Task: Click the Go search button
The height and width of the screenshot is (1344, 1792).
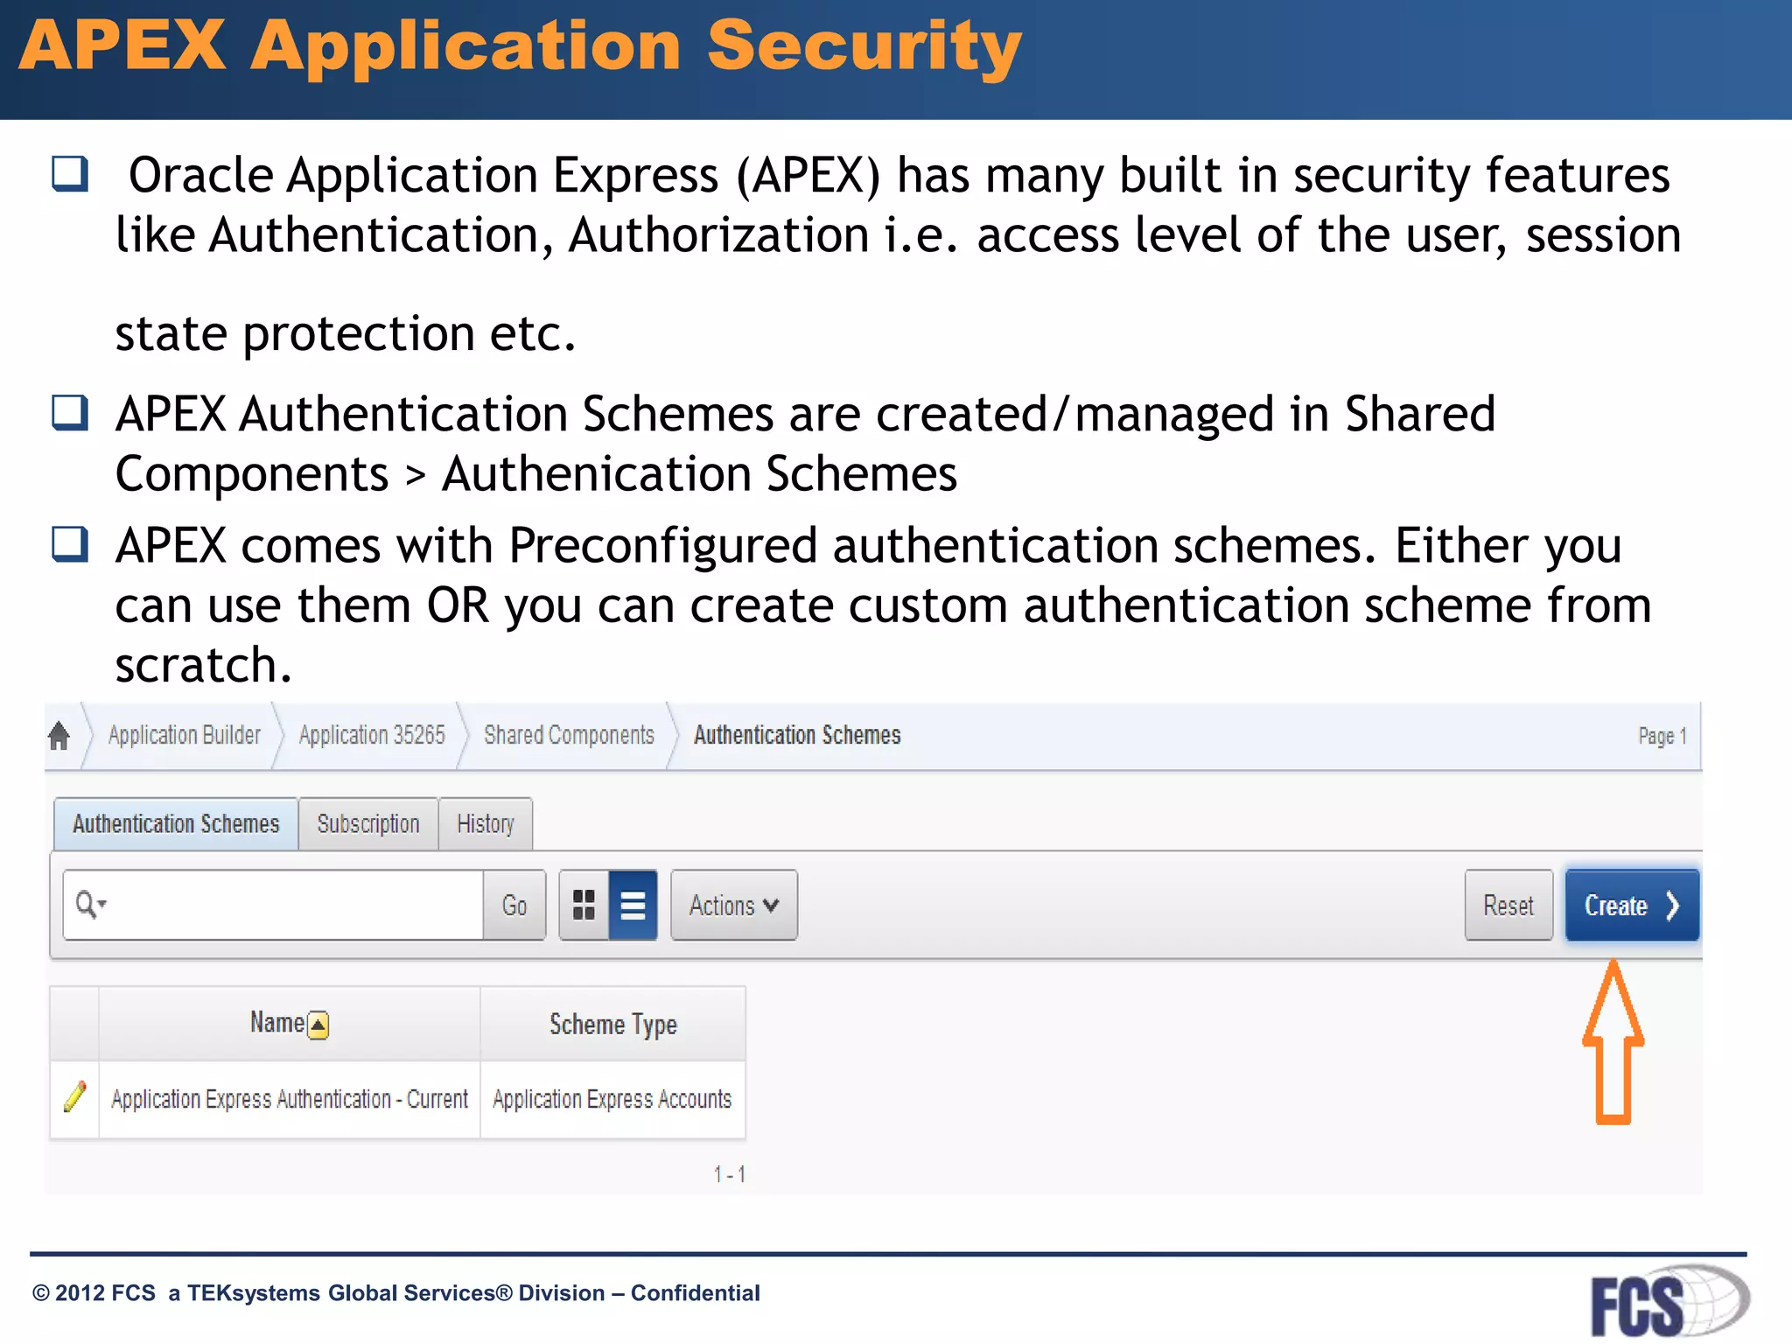Action: pyautogui.click(x=514, y=905)
